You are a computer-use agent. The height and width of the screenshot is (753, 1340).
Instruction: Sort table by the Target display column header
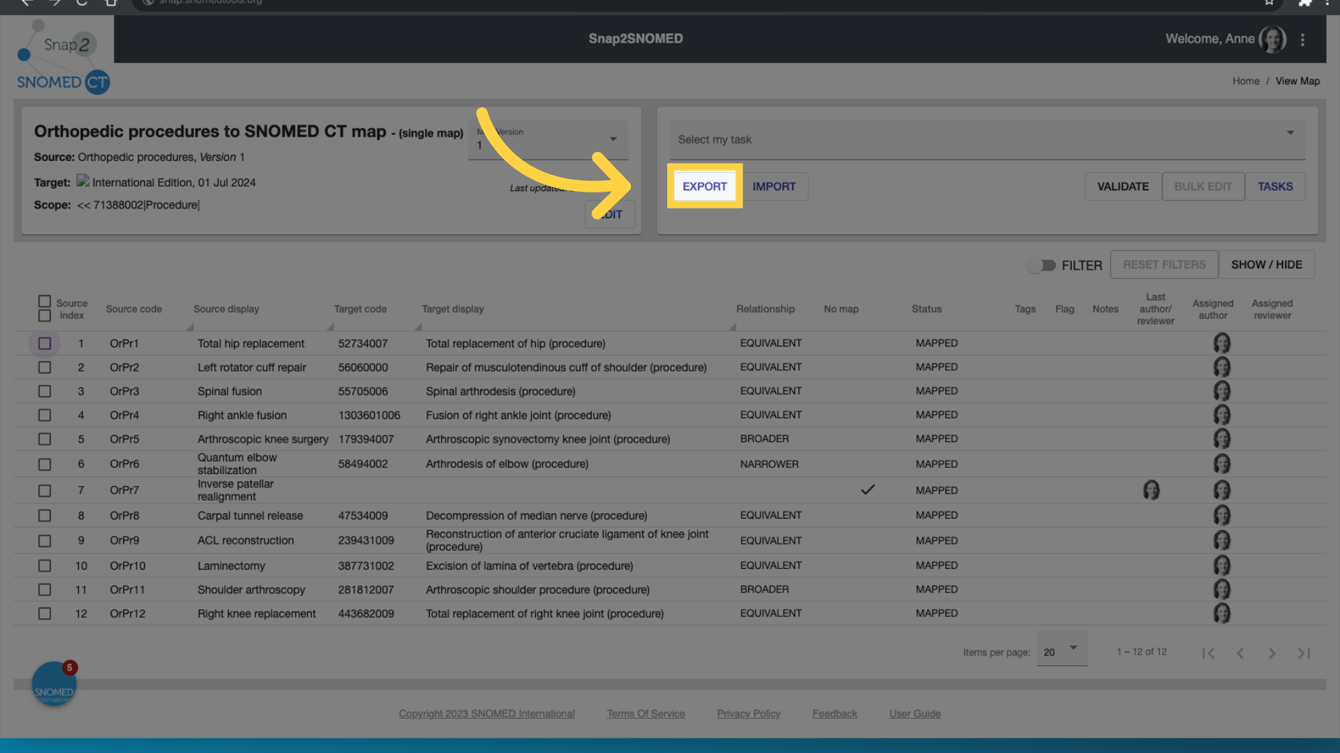pos(452,309)
